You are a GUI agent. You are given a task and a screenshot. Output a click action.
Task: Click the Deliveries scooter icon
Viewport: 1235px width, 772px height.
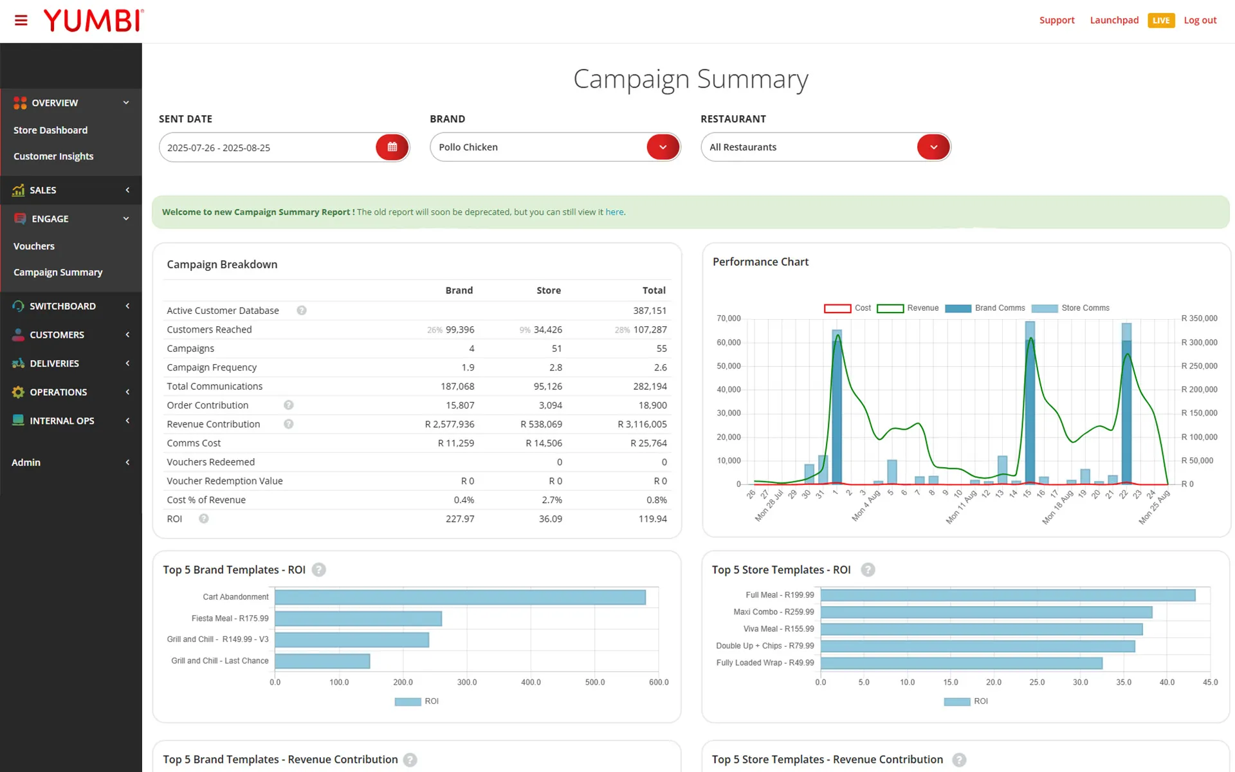coord(19,363)
